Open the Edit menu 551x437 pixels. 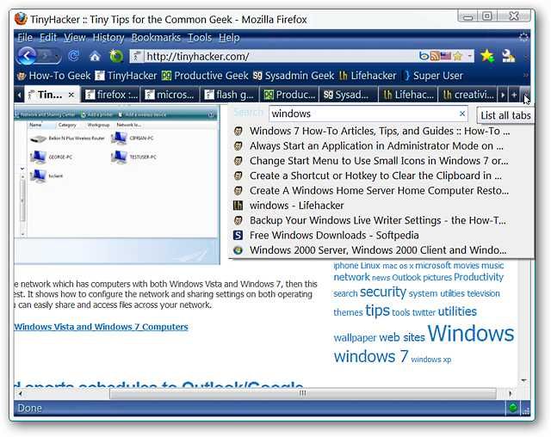48,38
